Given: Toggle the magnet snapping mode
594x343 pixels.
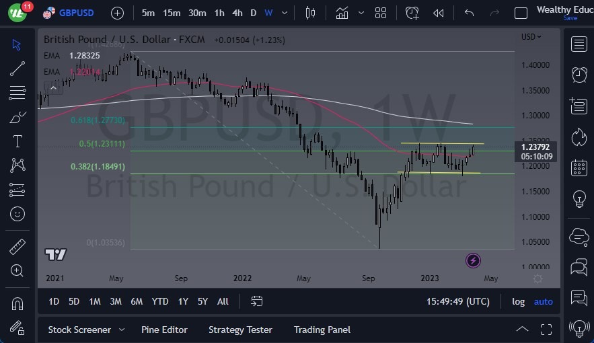Looking at the screenshot, I should pyautogui.click(x=17, y=303).
